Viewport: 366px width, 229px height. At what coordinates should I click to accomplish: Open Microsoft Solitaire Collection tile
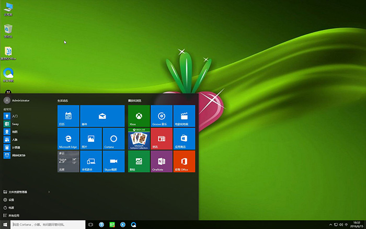(x=139, y=139)
